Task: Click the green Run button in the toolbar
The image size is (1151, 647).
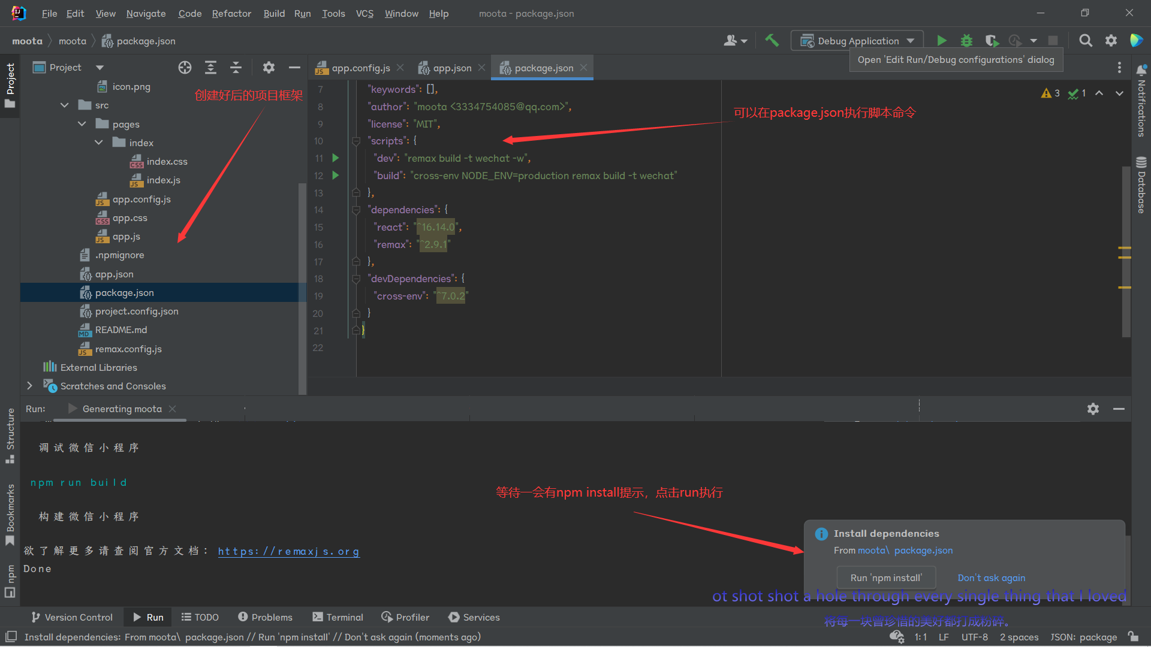Action: pos(942,41)
